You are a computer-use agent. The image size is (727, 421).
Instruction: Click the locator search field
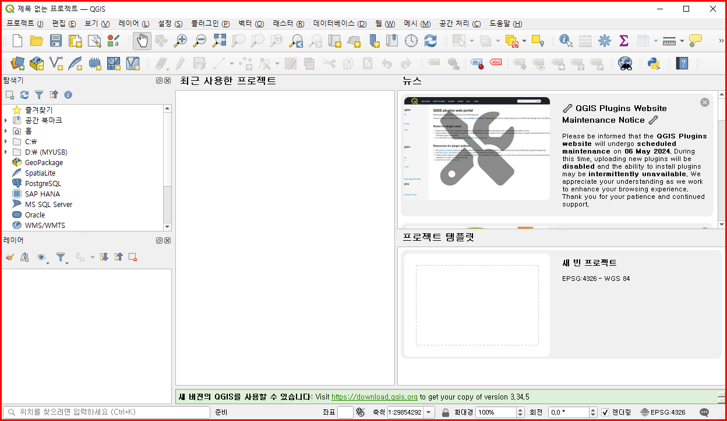click(x=106, y=412)
